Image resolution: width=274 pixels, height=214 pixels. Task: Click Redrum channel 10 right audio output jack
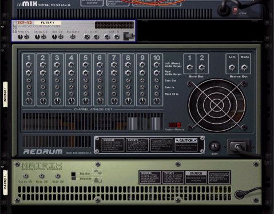[x=157, y=73]
